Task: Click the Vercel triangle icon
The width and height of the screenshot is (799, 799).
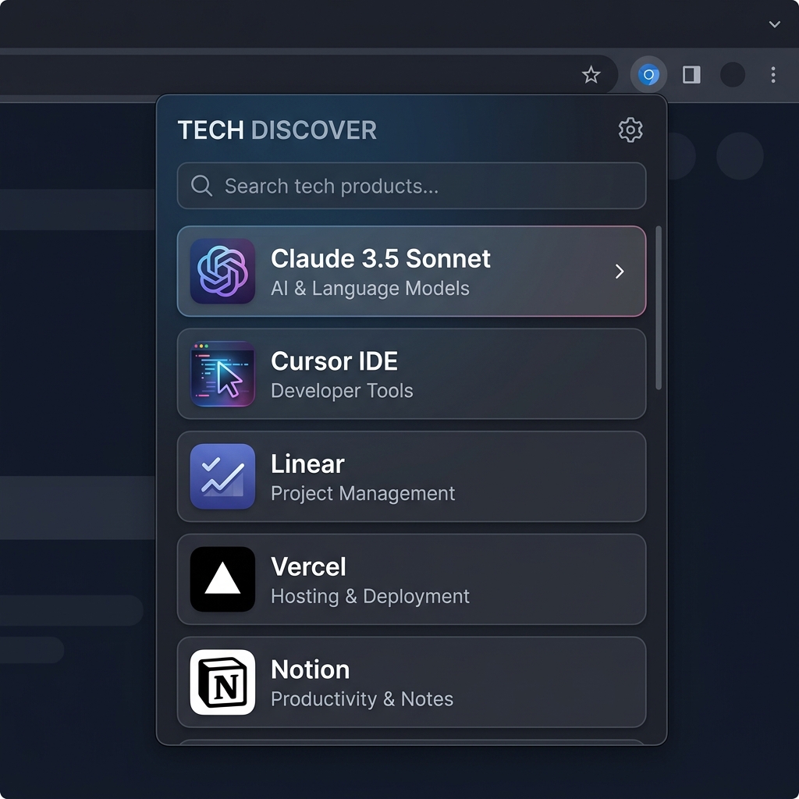Action: [222, 579]
